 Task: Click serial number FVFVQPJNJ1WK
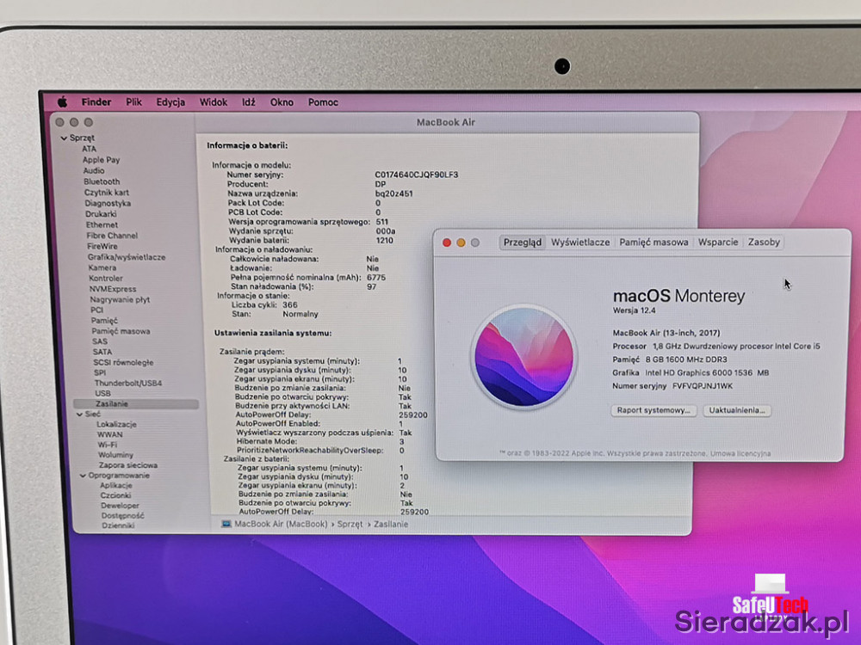(x=703, y=386)
